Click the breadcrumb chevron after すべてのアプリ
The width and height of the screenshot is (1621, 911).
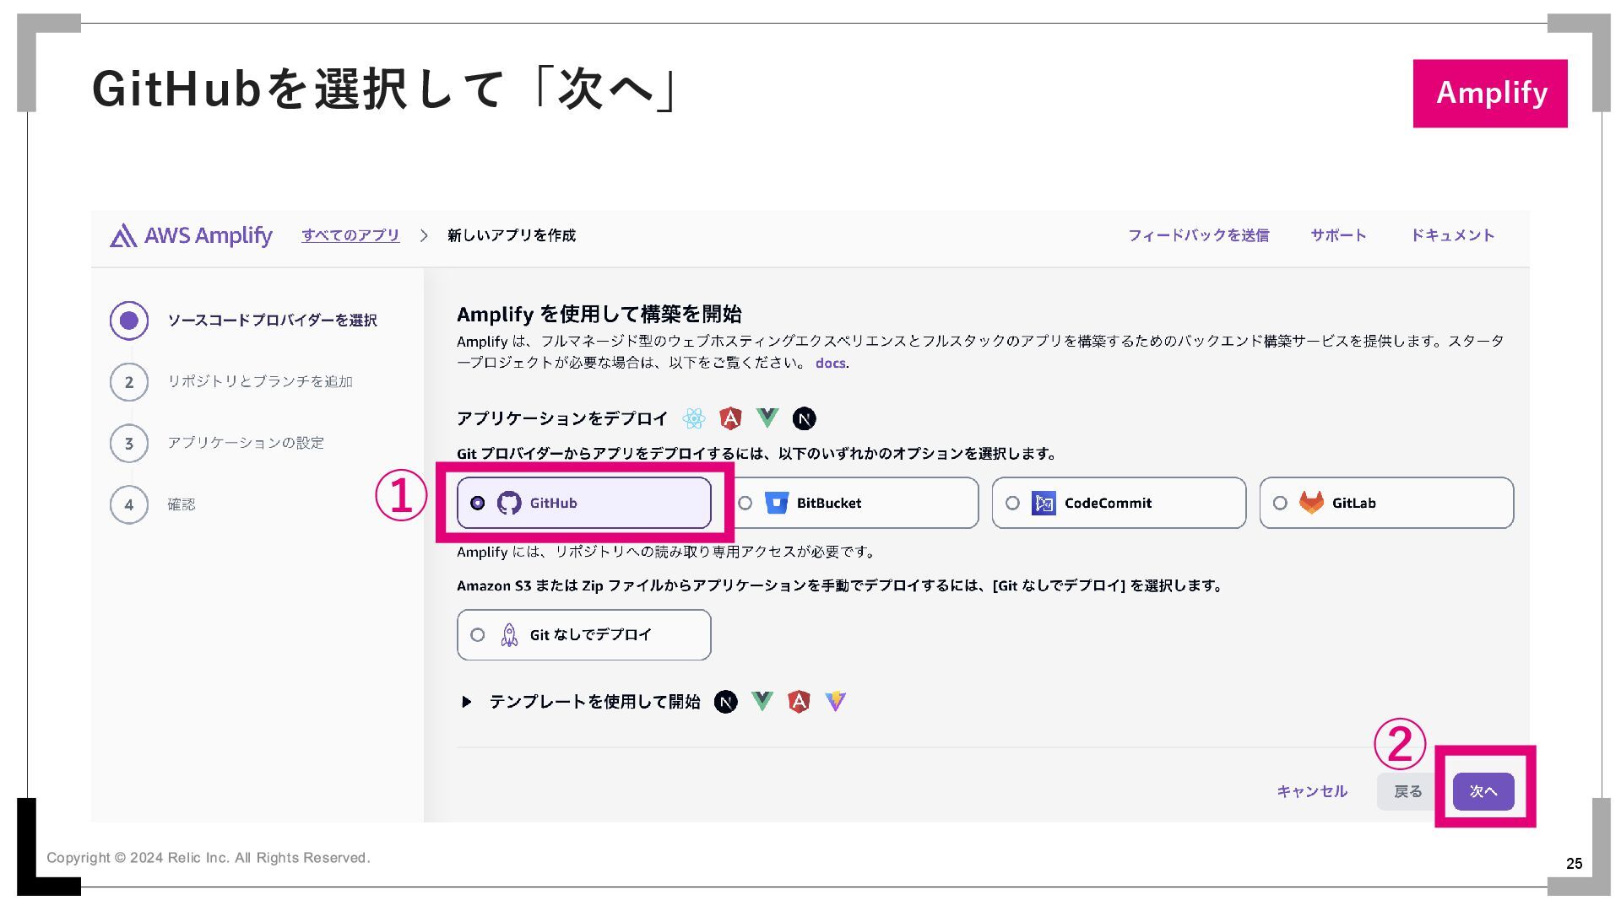(x=424, y=235)
